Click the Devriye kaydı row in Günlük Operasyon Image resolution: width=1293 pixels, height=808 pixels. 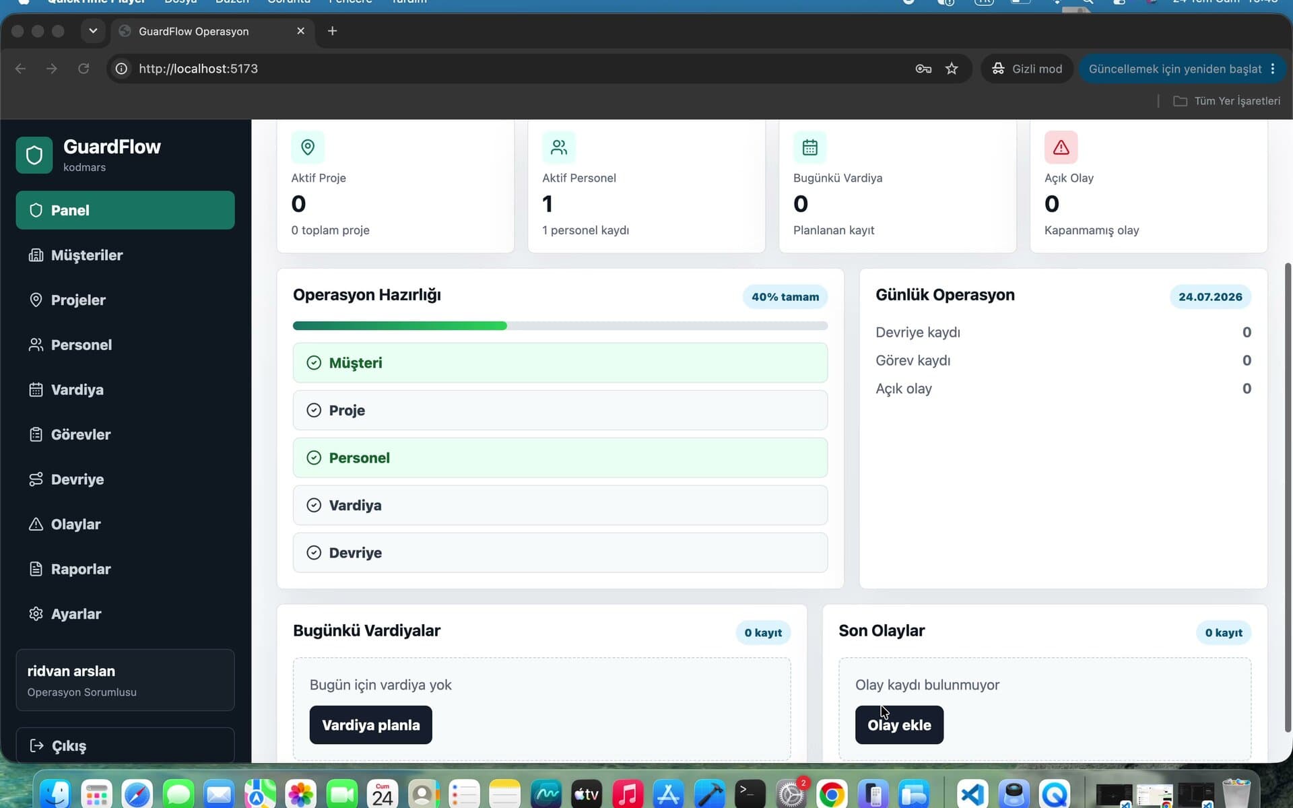(x=1063, y=332)
